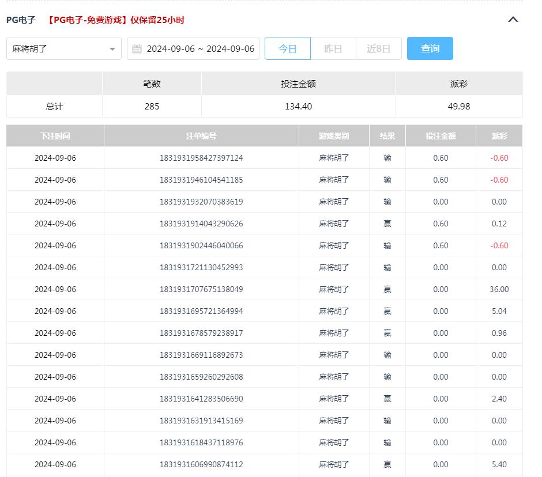Viewport: 542px width, 477px height.
Task: Open the 麻将胡了 game dropdown
Action: [63, 49]
